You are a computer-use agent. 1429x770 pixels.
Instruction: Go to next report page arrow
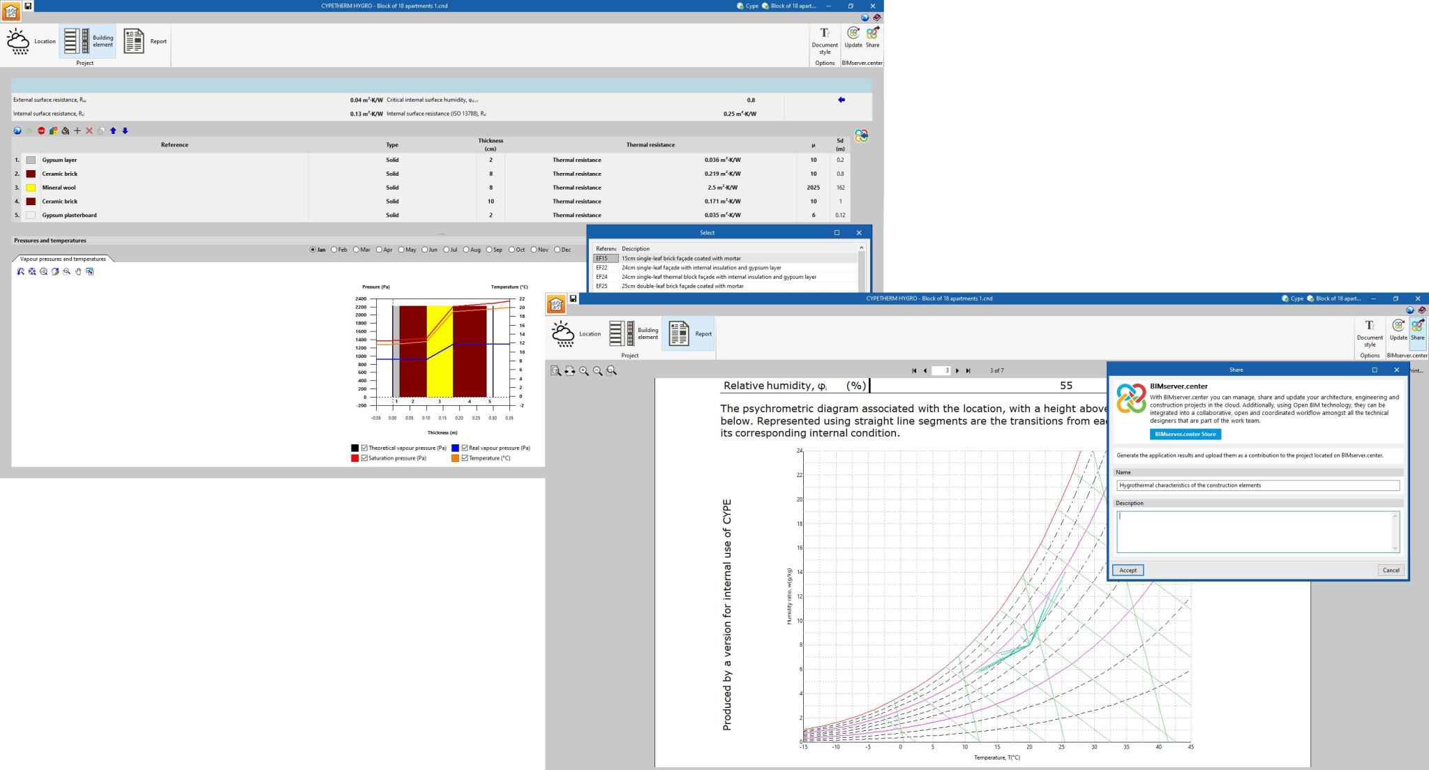click(957, 371)
